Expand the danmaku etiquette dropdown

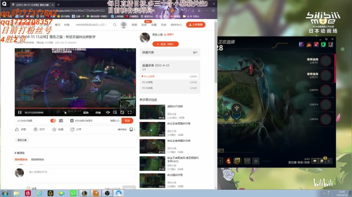click(115, 120)
